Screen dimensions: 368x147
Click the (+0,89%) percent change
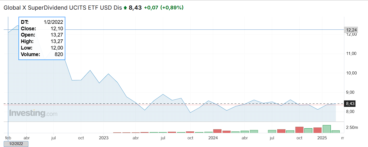[x=172, y=8]
